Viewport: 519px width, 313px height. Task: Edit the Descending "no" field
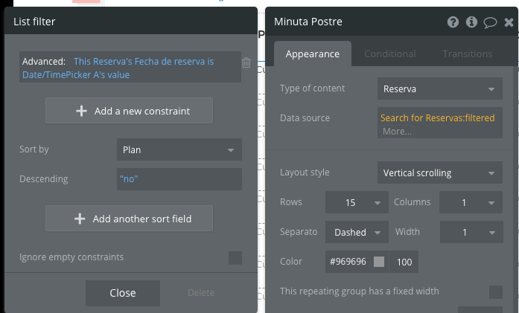pyautogui.click(x=179, y=179)
